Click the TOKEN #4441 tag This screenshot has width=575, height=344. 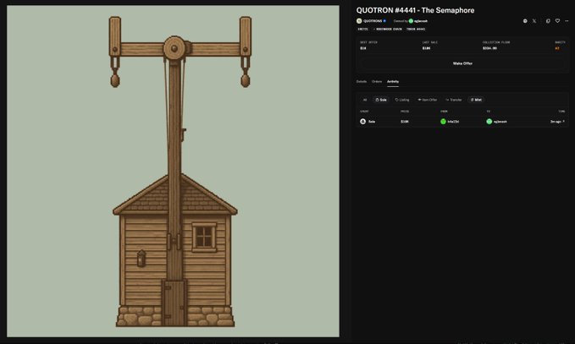coord(416,29)
